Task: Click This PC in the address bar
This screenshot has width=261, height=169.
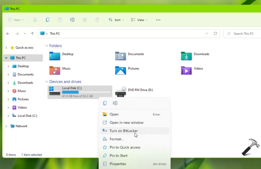Action: (x=55, y=33)
